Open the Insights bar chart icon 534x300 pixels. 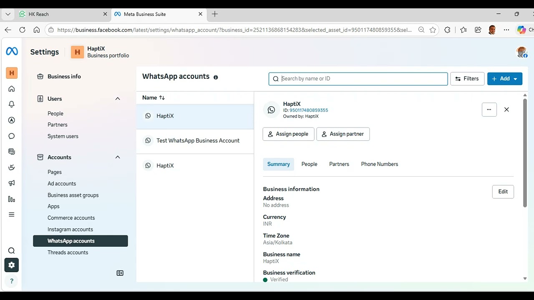[x=12, y=199]
